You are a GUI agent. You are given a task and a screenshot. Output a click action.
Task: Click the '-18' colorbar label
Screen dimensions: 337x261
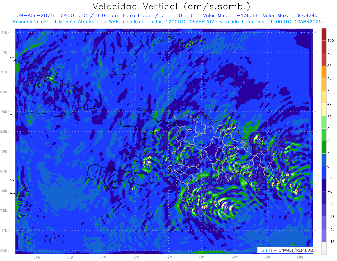pyautogui.click(x=331, y=217)
